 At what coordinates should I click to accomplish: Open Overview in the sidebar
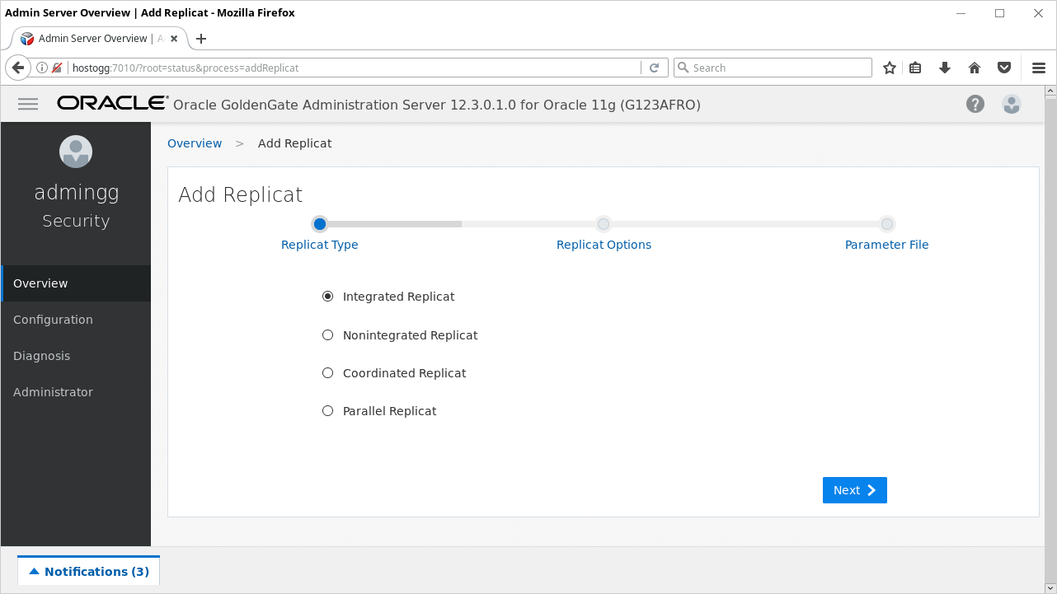[x=76, y=283]
